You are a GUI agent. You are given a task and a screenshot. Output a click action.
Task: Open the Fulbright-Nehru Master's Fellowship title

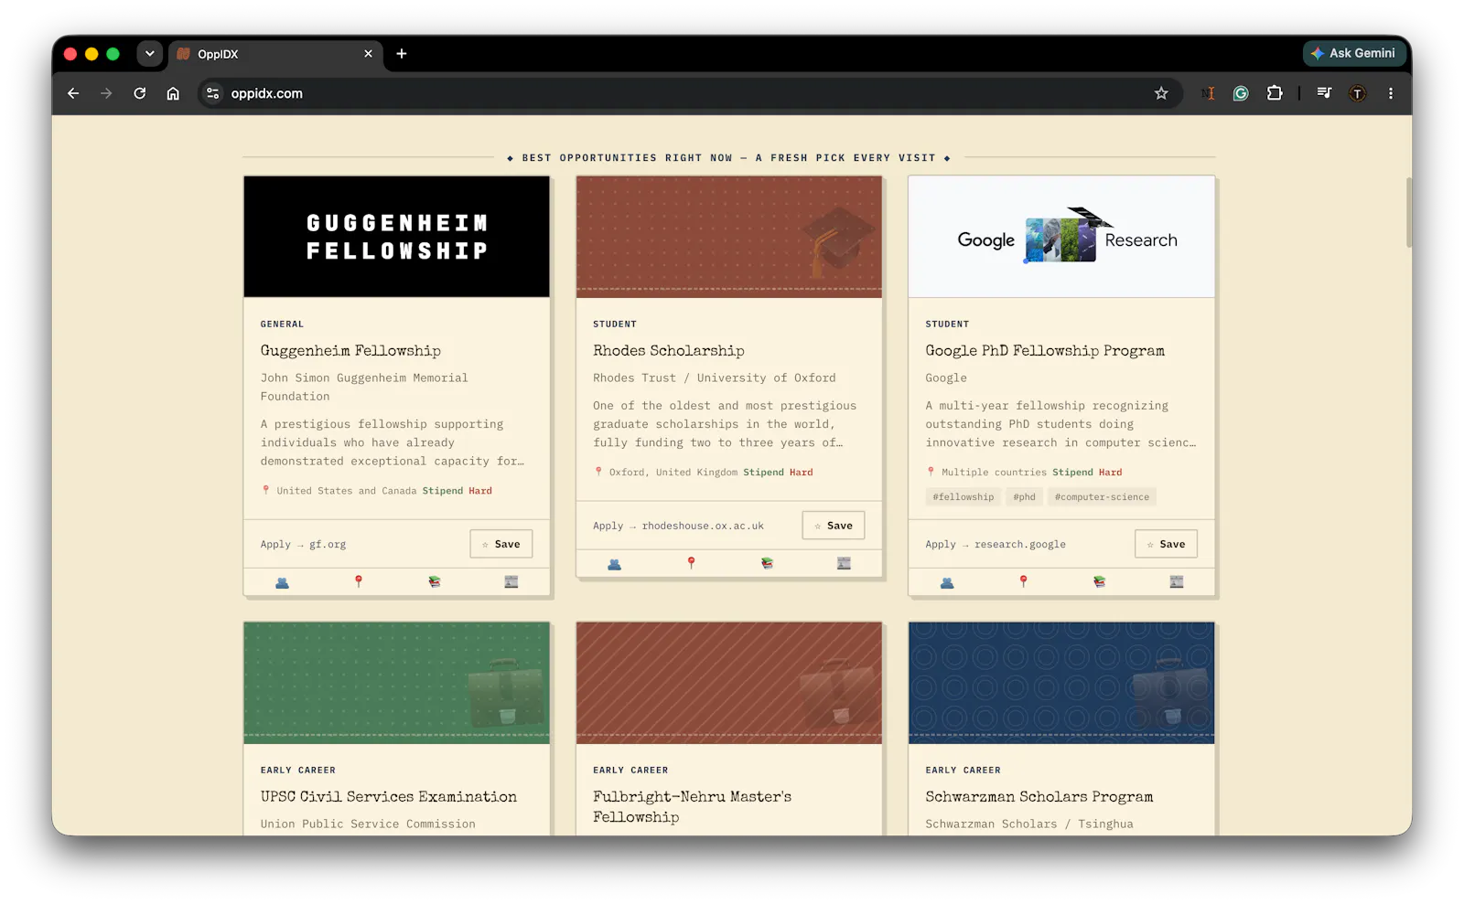[693, 807]
